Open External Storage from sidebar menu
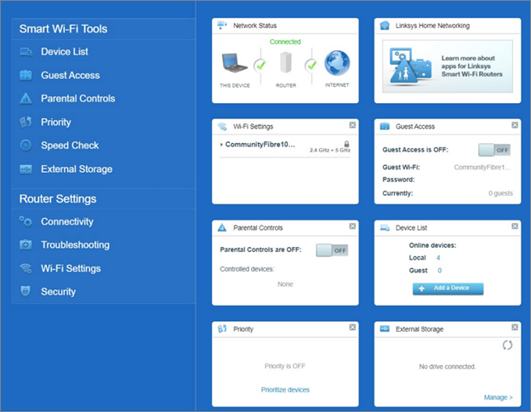 (x=77, y=169)
